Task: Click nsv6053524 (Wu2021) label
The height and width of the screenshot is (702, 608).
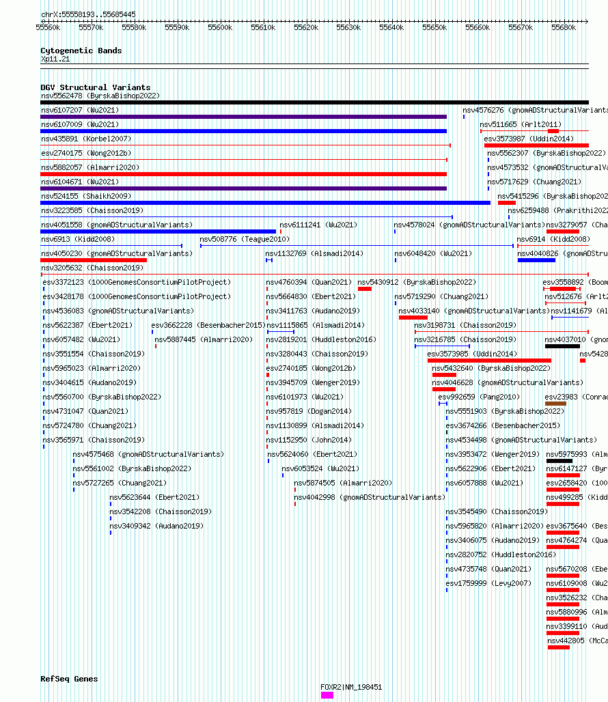Action: pos(320,468)
